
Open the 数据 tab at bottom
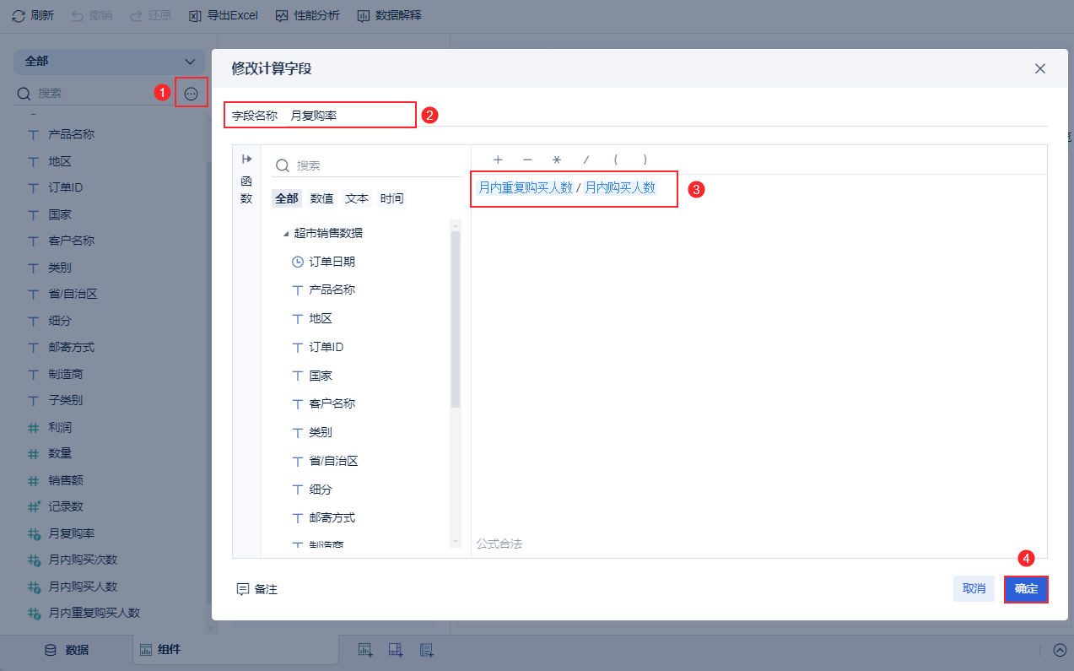coord(67,650)
